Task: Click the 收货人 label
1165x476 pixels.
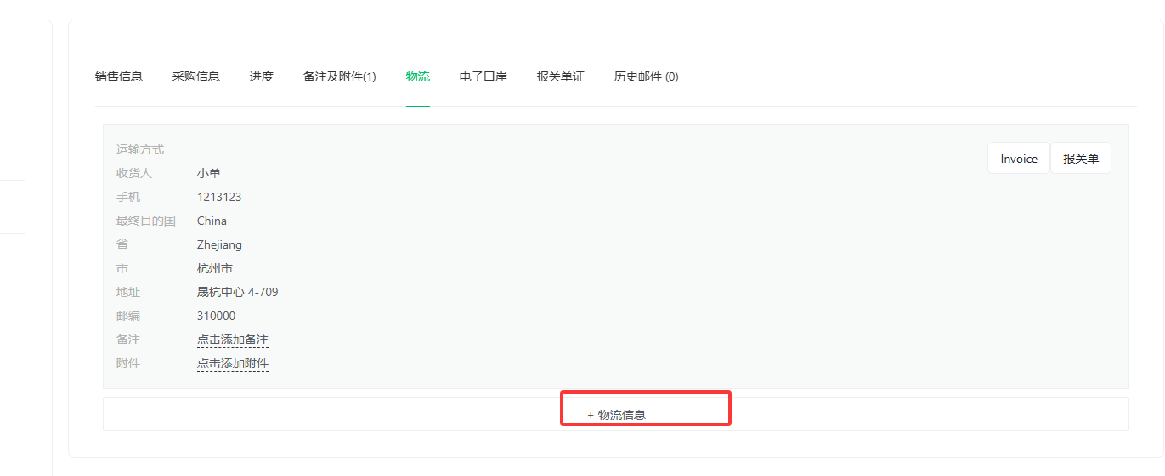Action: (134, 173)
